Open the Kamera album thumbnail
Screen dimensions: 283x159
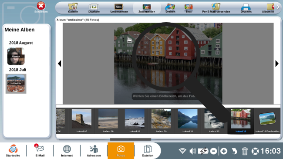click(x=16, y=56)
